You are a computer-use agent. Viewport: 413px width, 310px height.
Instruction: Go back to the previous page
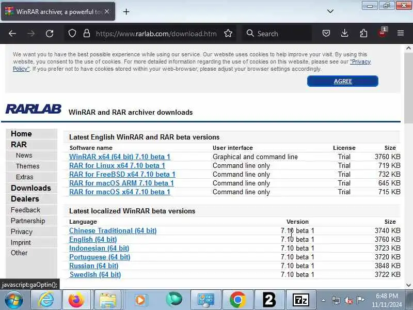[12, 34]
